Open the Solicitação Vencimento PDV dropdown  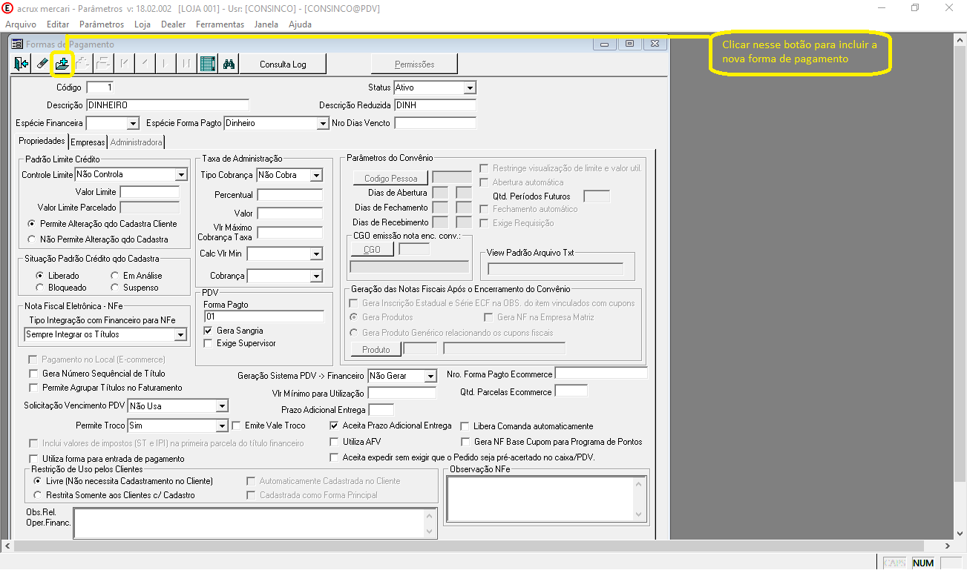click(222, 406)
